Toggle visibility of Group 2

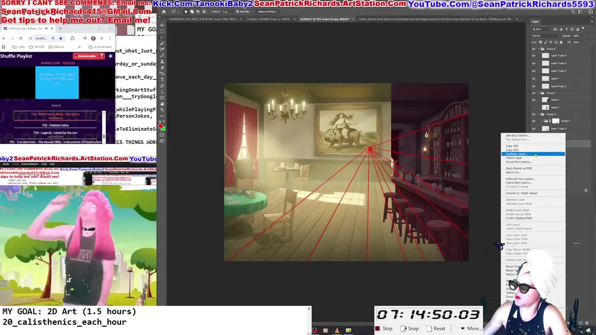click(534, 93)
